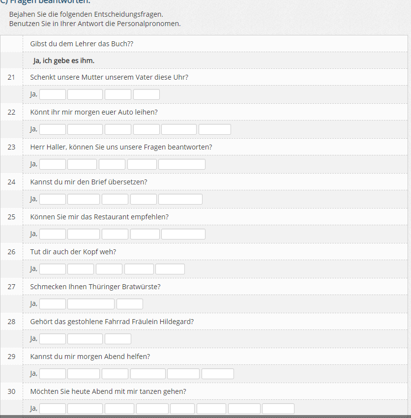
Task: Select the first answer blank of question 29
Action: click(x=53, y=374)
